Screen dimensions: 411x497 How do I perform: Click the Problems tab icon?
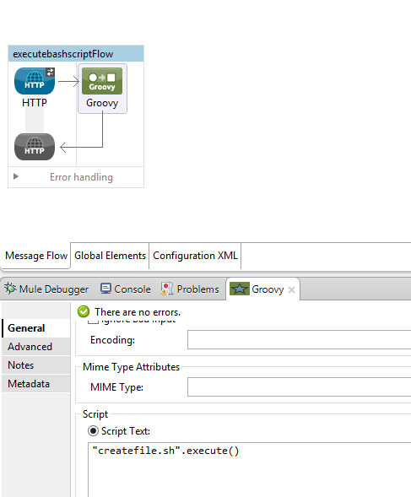click(167, 289)
